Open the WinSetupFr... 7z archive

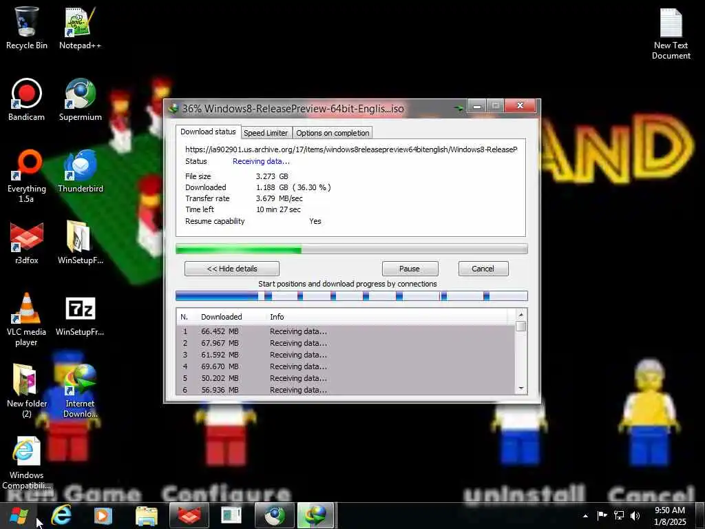[80, 315]
